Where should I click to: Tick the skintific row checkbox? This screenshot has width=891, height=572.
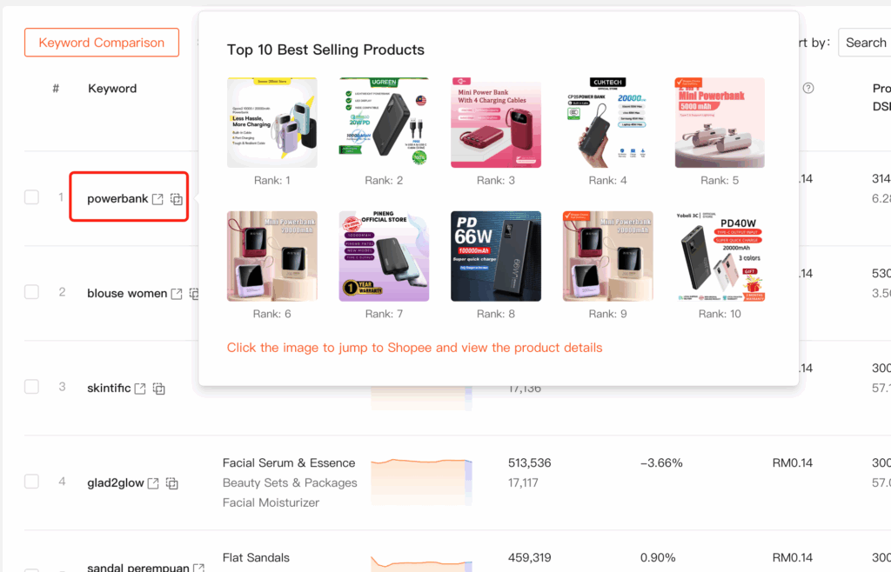coord(32,387)
